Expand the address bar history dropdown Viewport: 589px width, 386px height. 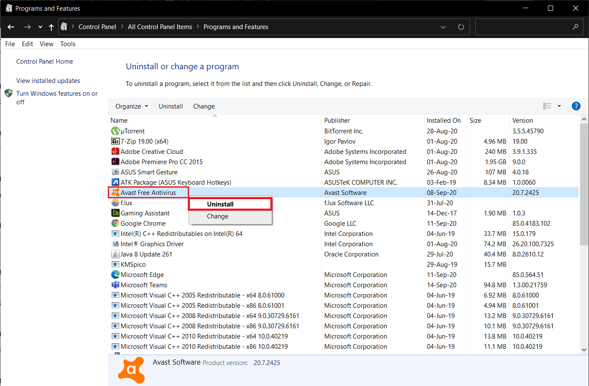443,27
